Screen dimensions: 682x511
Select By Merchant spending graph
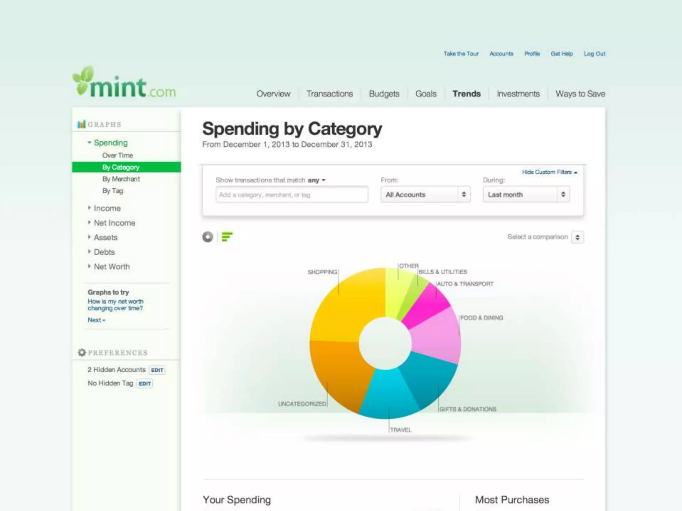121,179
